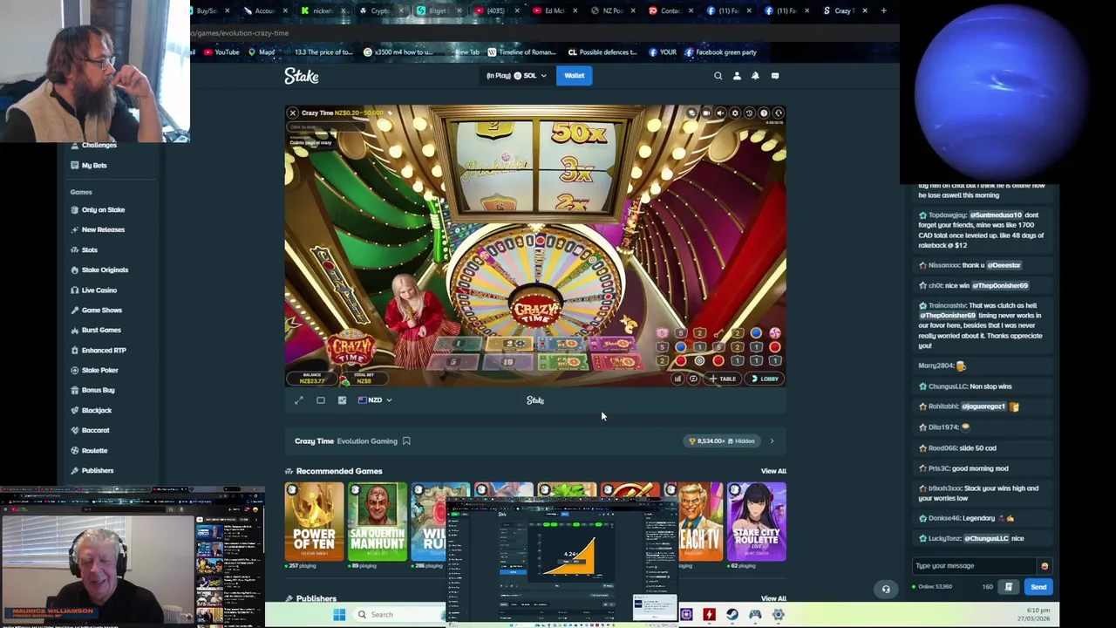Open the YouTube bookmark
Viewport: 1116px width, 628px height.
click(x=221, y=52)
